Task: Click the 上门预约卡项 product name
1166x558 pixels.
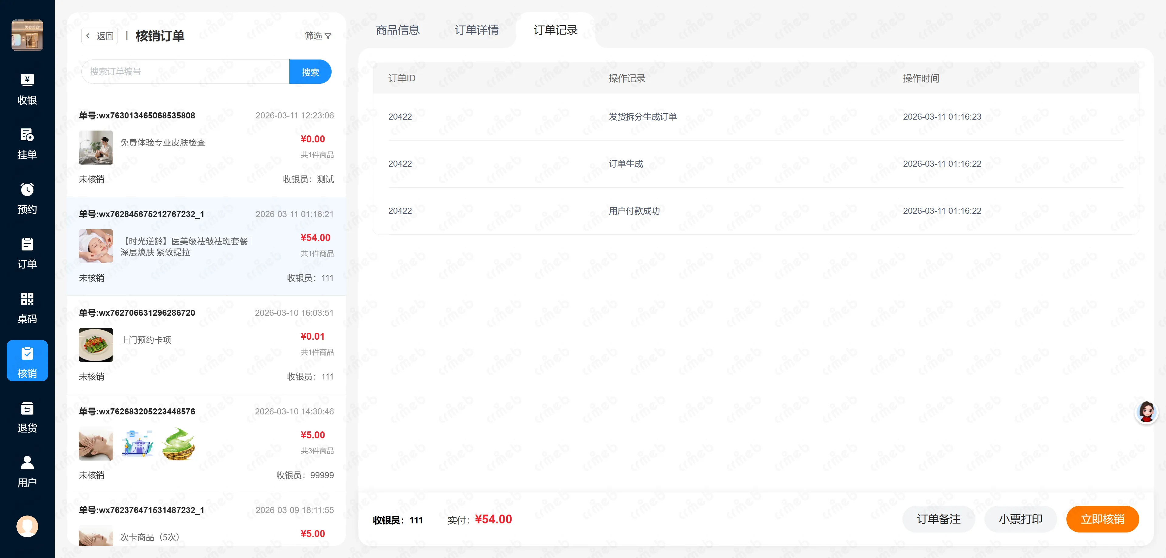Action: (146, 340)
